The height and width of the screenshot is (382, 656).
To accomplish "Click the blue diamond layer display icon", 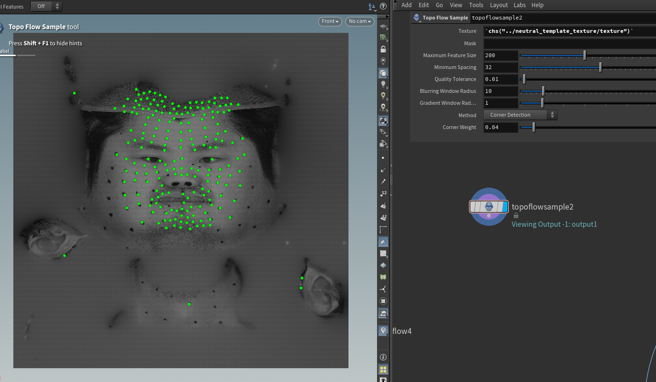I will pyautogui.click(x=383, y=265).
